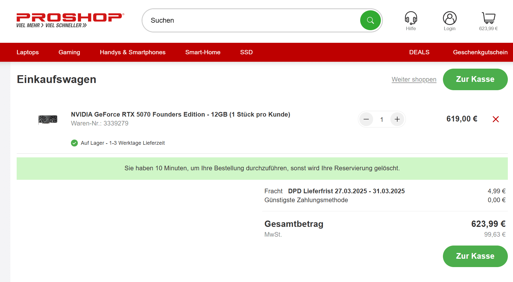Screen dimensions: 513x282
Task: Click the Einkaufswagen heading
Action: click(x=57, y=79)
